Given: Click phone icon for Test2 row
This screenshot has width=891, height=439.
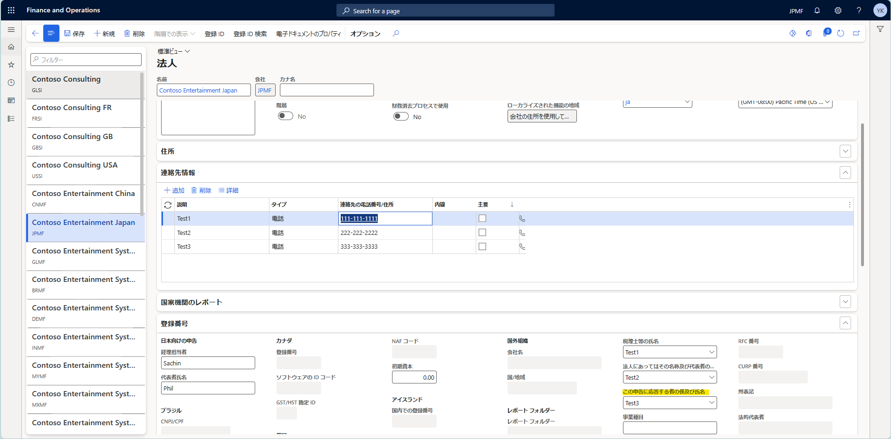Looking at the screenshot, I should [522, 233].
